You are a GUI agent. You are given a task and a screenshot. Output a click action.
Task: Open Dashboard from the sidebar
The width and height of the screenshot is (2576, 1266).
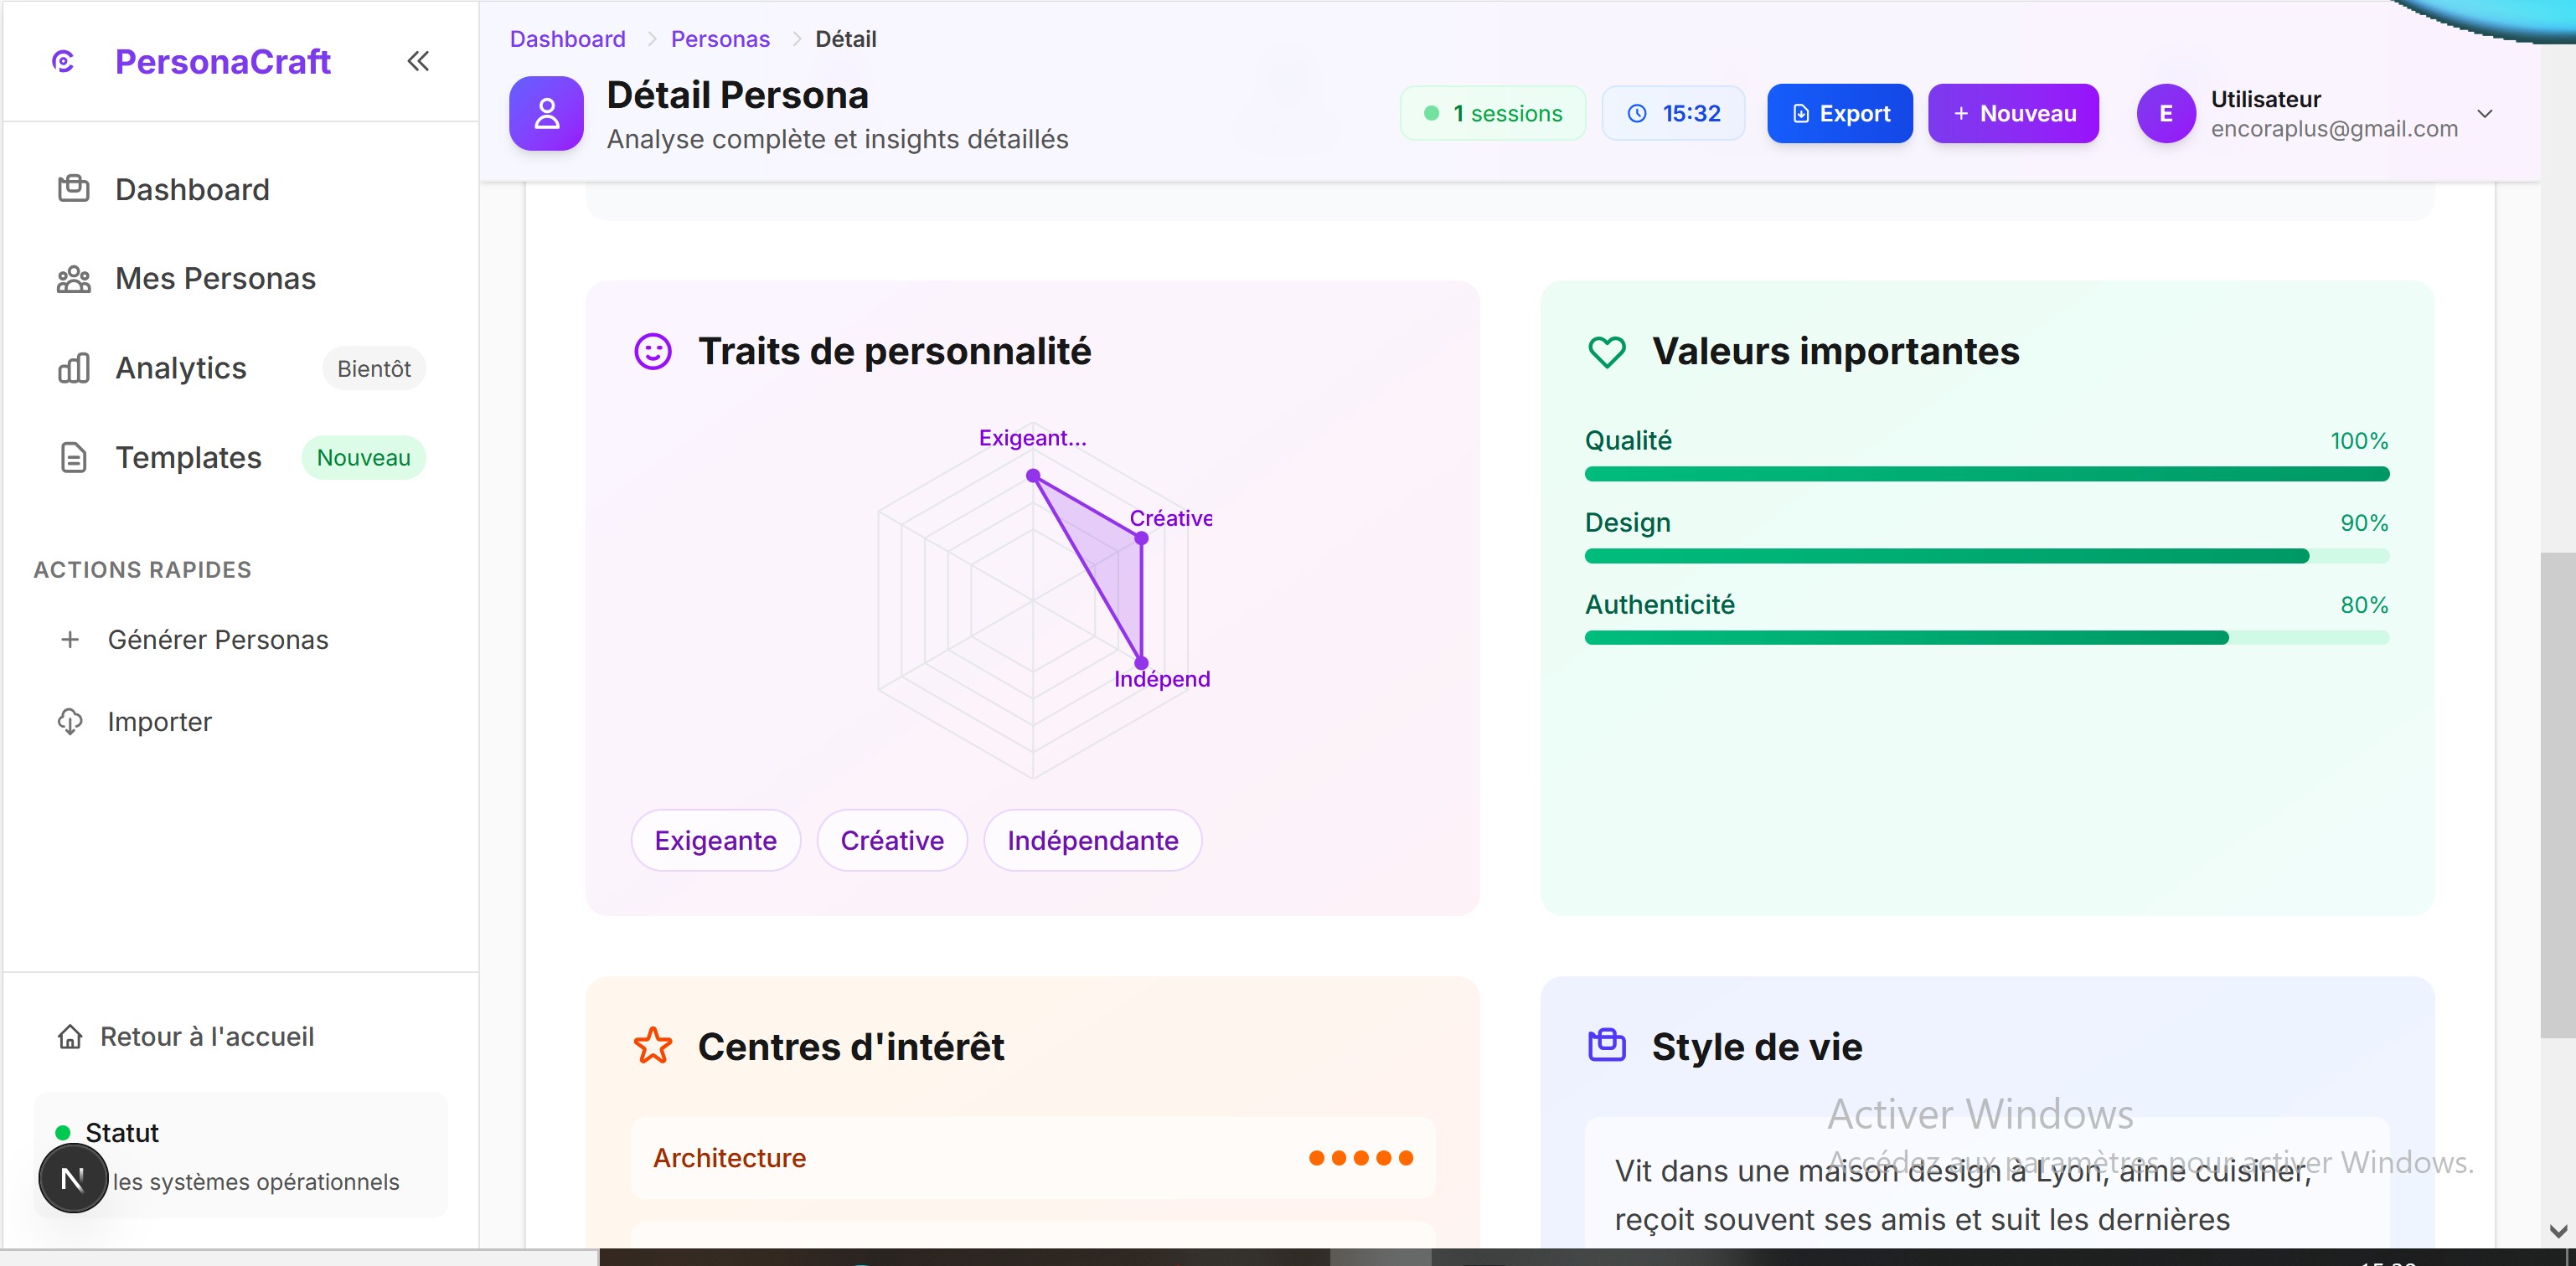tap(192, 189)
